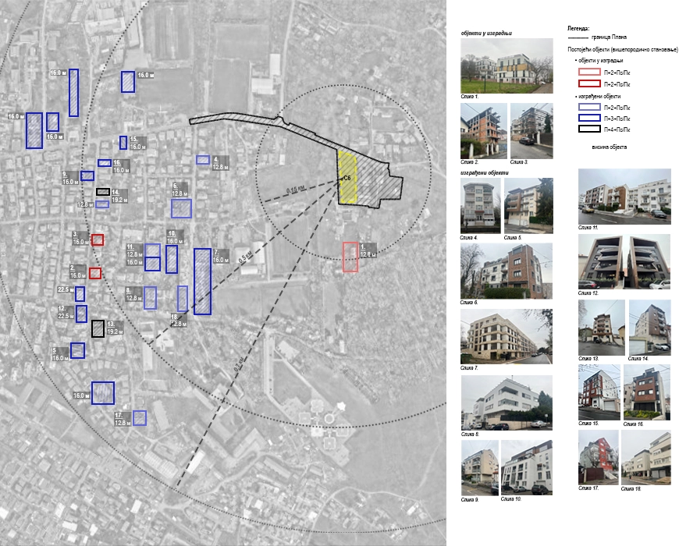This screenshot has height=546, width=679.
Task: Select the yellow dashed C6 parcel on map
Action: 347,177
